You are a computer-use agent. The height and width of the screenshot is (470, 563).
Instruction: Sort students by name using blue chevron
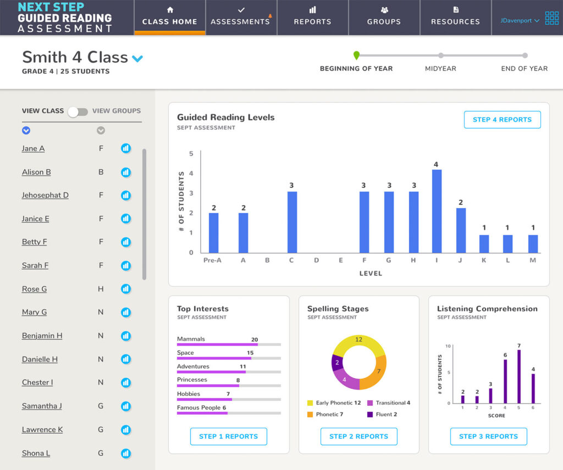[x=26, y=131]
